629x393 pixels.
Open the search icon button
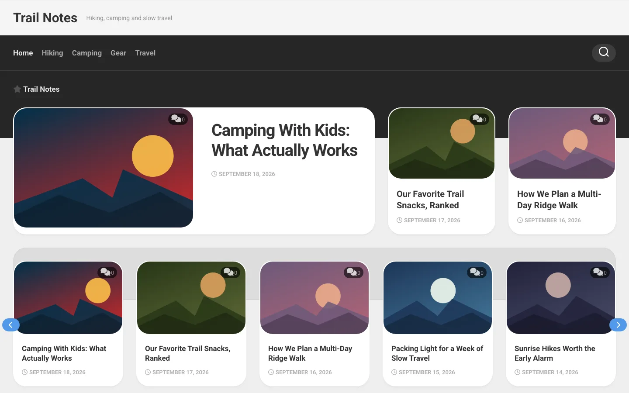604,53
